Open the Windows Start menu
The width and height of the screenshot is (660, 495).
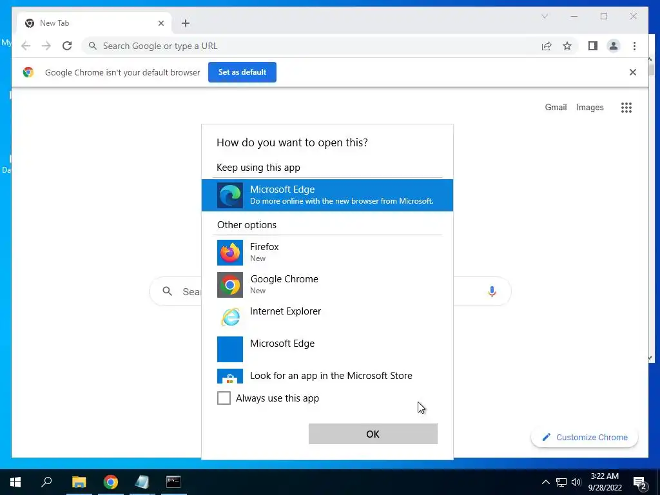[x=15, y=482]
